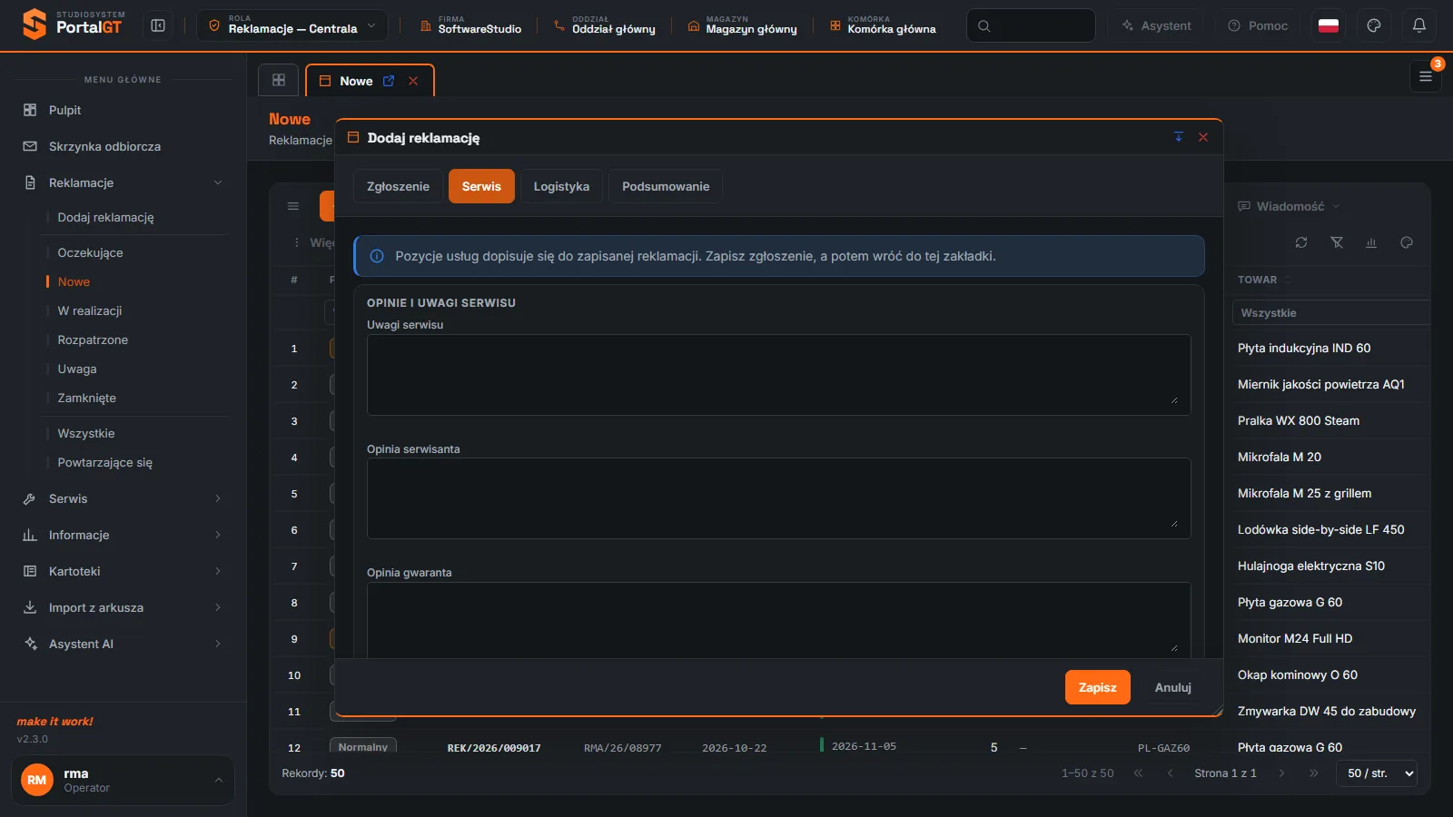Image resolution: width=1453 pixels, height=817 pixels.
Task: Focus the Uwagi serwisu text area
Action: 778,375
